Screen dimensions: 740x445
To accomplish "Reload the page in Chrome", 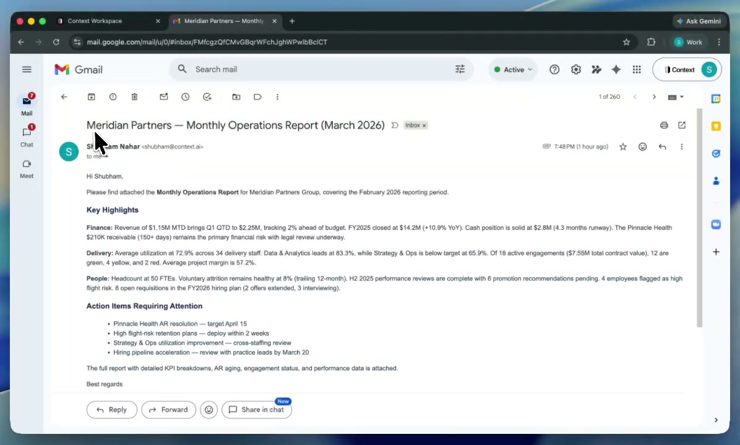I will 56,42.
